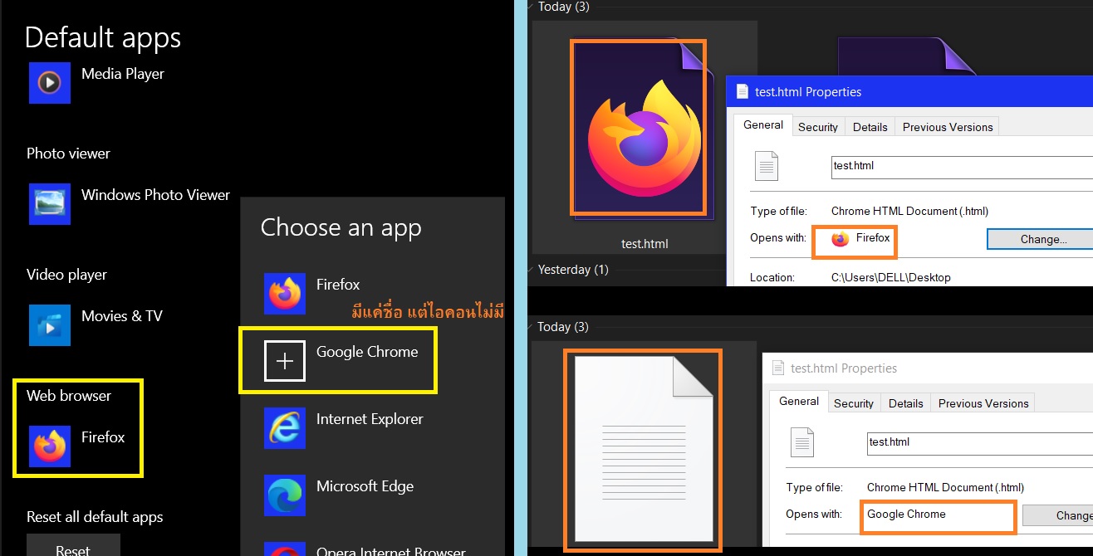Click Movies & TV label

[122, 316]
